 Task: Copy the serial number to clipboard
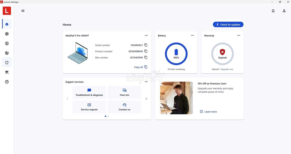pyautogui.click(x=146, y=45)
